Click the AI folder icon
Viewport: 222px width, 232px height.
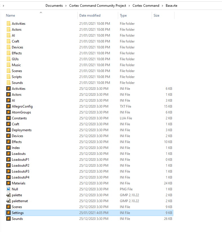click(8, 35)
